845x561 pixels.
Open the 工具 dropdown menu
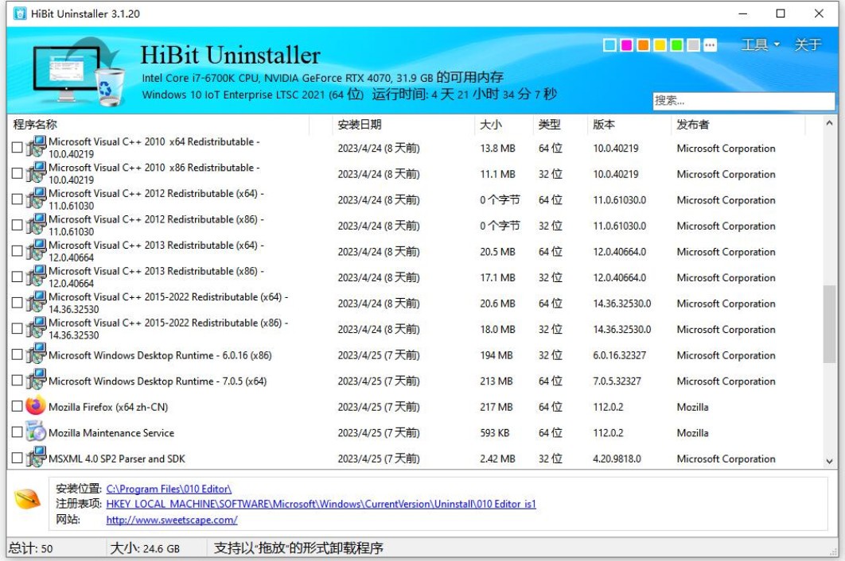pyautogui.click(x=761, y=44)
